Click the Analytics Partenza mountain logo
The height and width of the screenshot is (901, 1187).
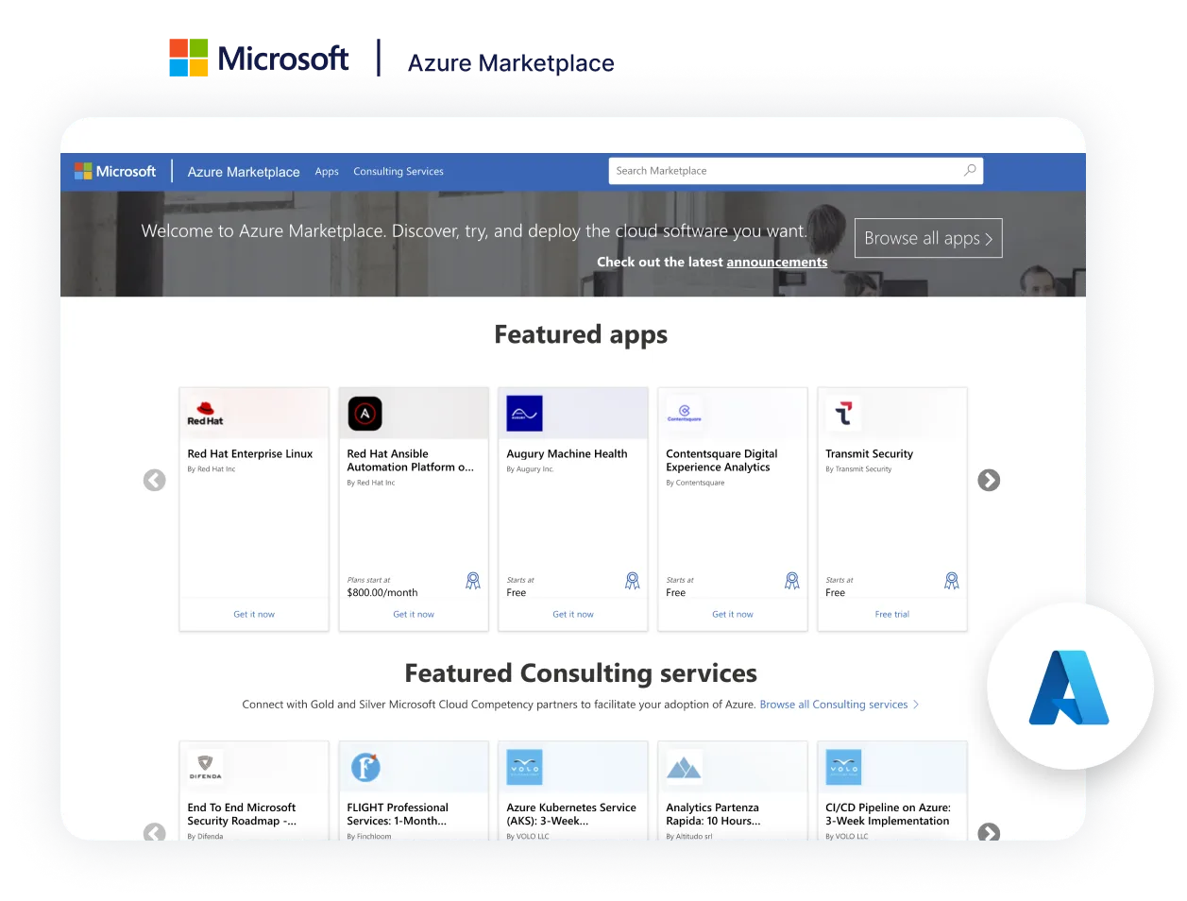click(x=684, y=767)
